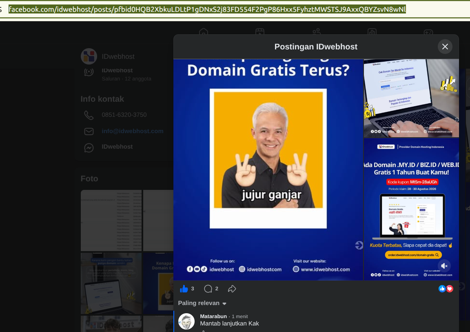
Task: Click the comment count 2
Action: pos(217,289)
